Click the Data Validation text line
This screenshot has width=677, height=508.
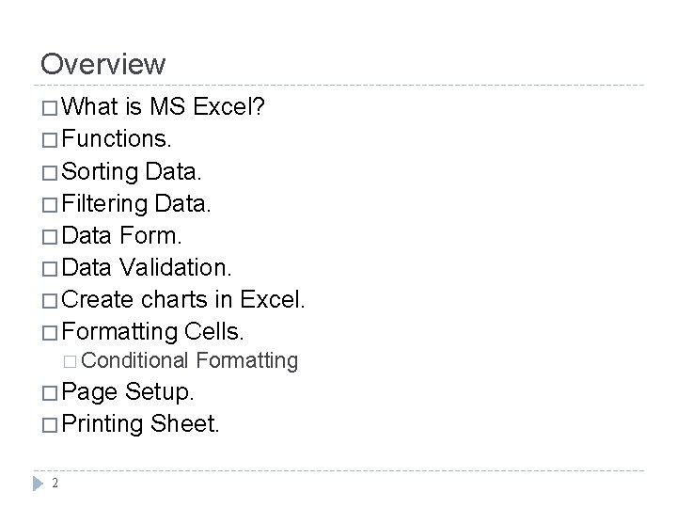coord(147,267)
